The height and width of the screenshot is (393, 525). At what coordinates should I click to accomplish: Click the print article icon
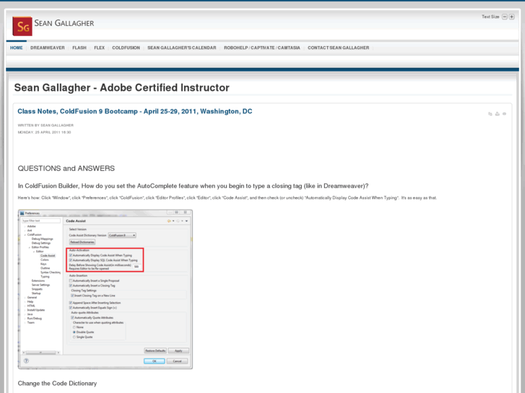[497, 114]
